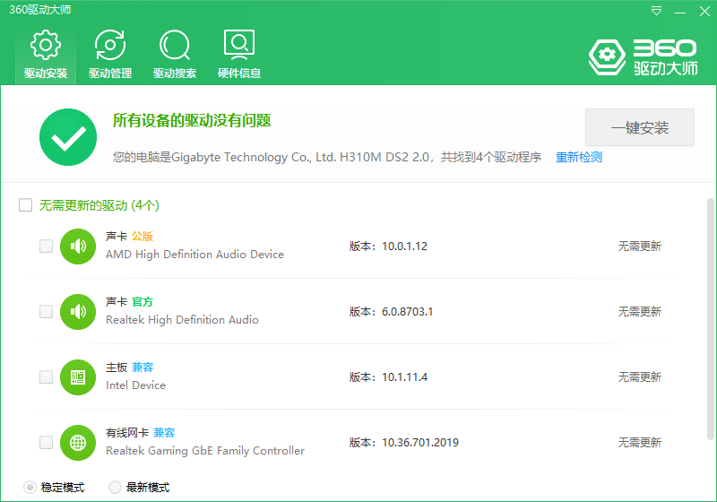Click the 官方 tag on Realtek sound card

[143, 302]
